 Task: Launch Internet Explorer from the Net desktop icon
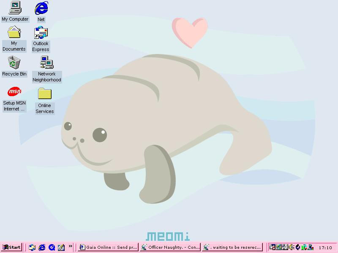[41, 8]
